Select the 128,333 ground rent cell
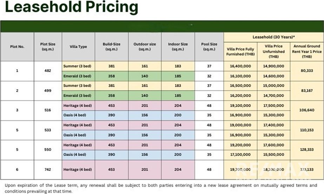Viewport: 324px width, 194px height. click(306, 150)
